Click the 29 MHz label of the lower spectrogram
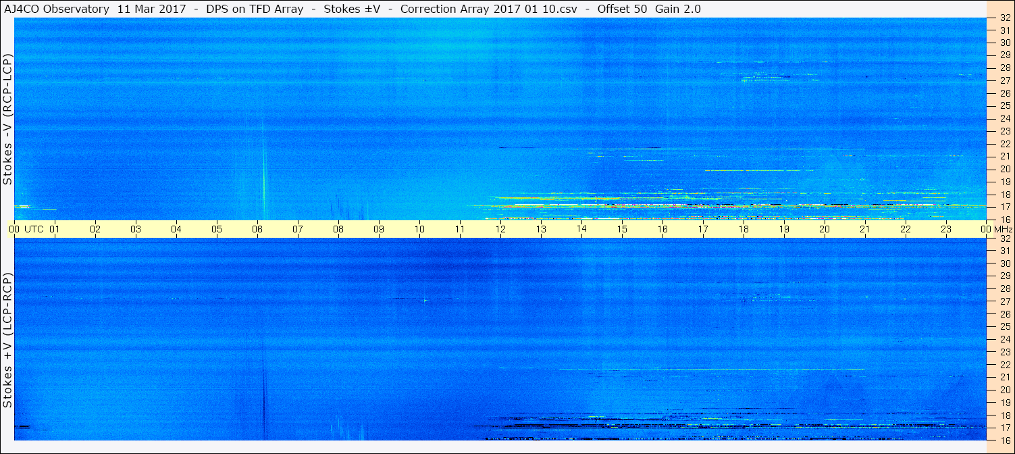Screen dimensions: 1015x454 point(1004,276)
